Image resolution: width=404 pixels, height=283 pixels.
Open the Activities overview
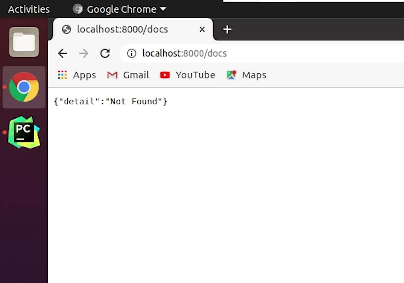tap(29, 9)
